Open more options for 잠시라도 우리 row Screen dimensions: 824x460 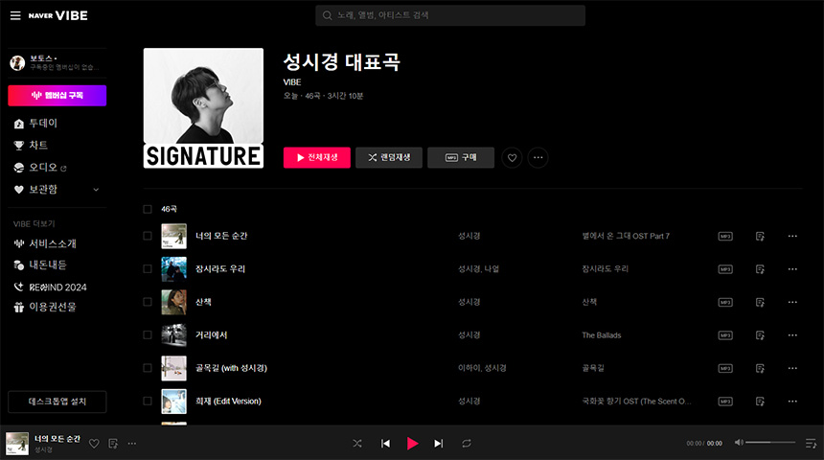pos(792,269)
